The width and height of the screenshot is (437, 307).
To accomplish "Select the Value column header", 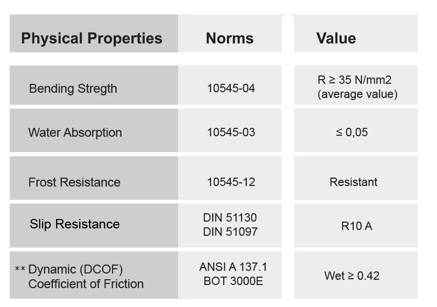I will 356,34.
